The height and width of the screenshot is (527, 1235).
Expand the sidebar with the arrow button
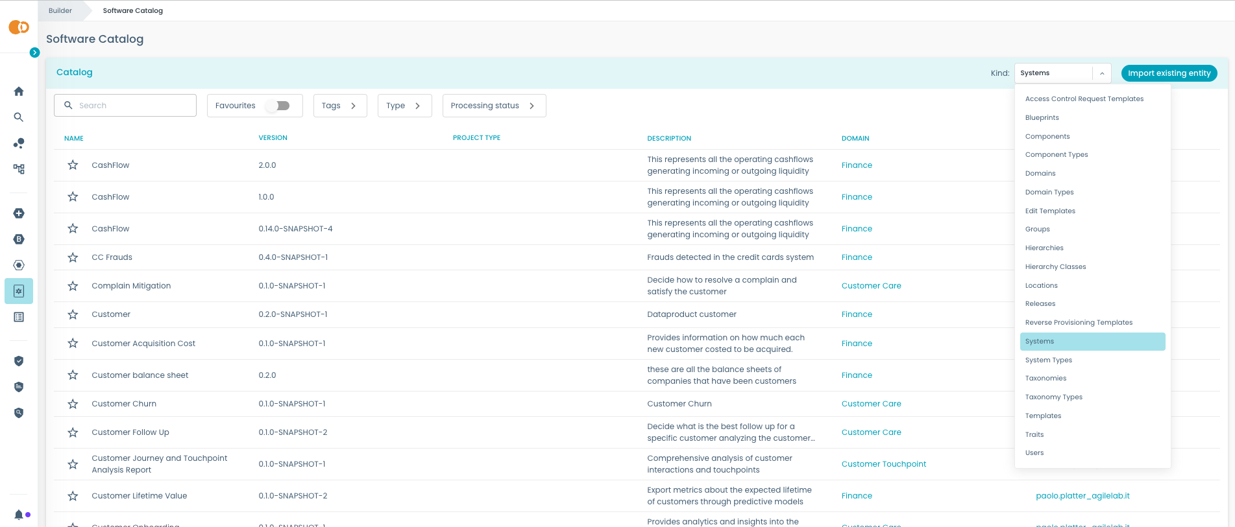click(35, 53)
